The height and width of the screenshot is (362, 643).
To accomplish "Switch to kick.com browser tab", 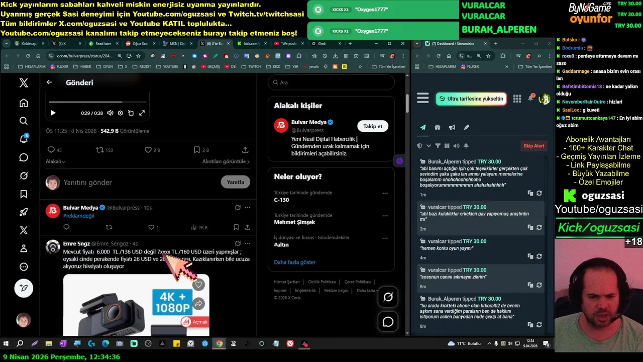I will click(251, 44).
